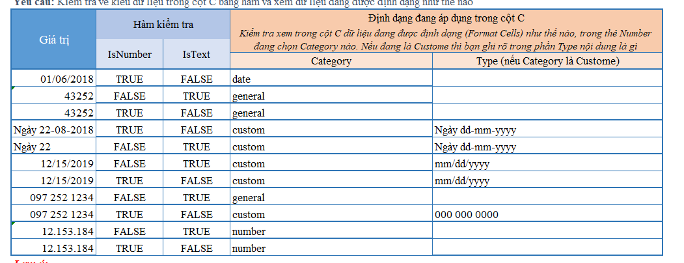The image size is (684, 263).
Task: Select IsText FALSE in the 01/06/2018 row
Action: coord(197,79)
